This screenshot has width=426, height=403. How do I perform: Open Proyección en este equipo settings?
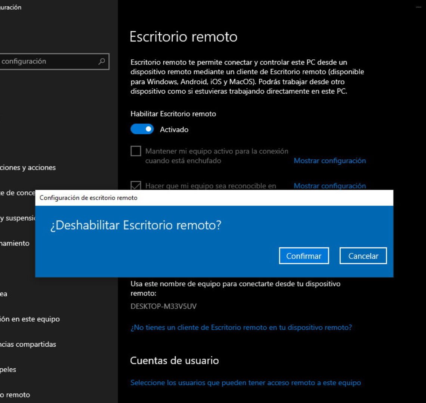pyautogui.click(x=30, y=319)
